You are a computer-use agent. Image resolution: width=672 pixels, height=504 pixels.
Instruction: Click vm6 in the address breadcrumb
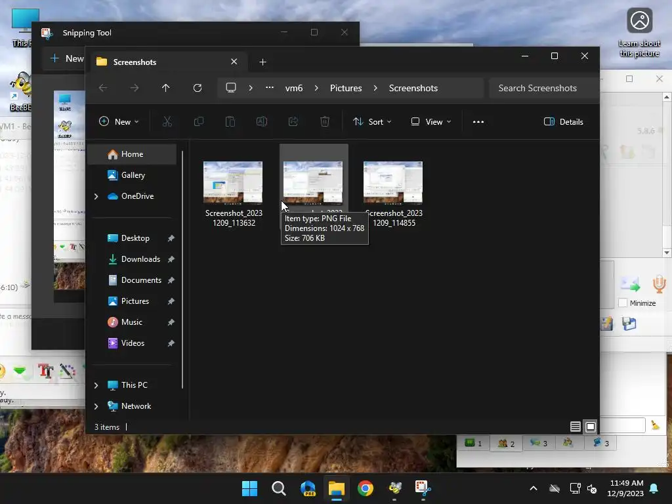(294, 88)
